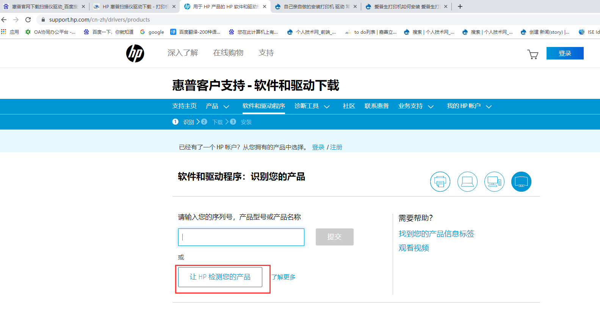The image size is (600, 333).
Task: Select the desktop computer product type icon
Action: (494, 181)
